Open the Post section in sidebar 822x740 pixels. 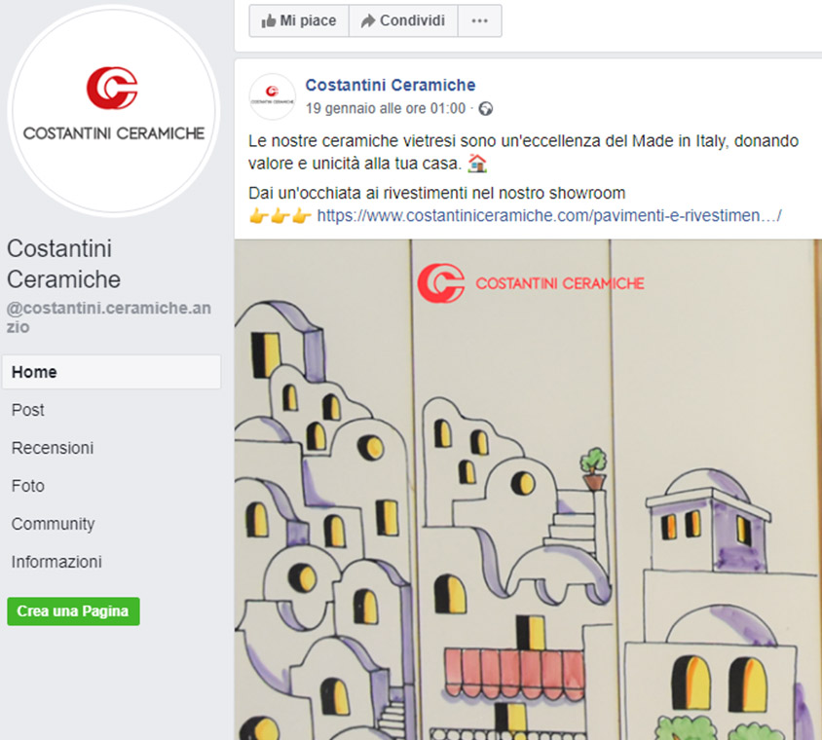point(28,410)
